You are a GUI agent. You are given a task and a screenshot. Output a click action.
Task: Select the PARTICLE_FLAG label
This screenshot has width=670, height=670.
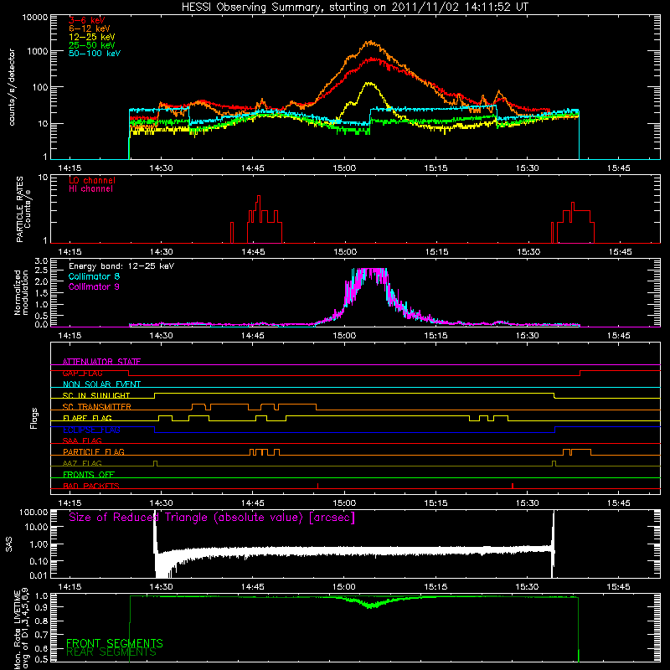[94, 452]
